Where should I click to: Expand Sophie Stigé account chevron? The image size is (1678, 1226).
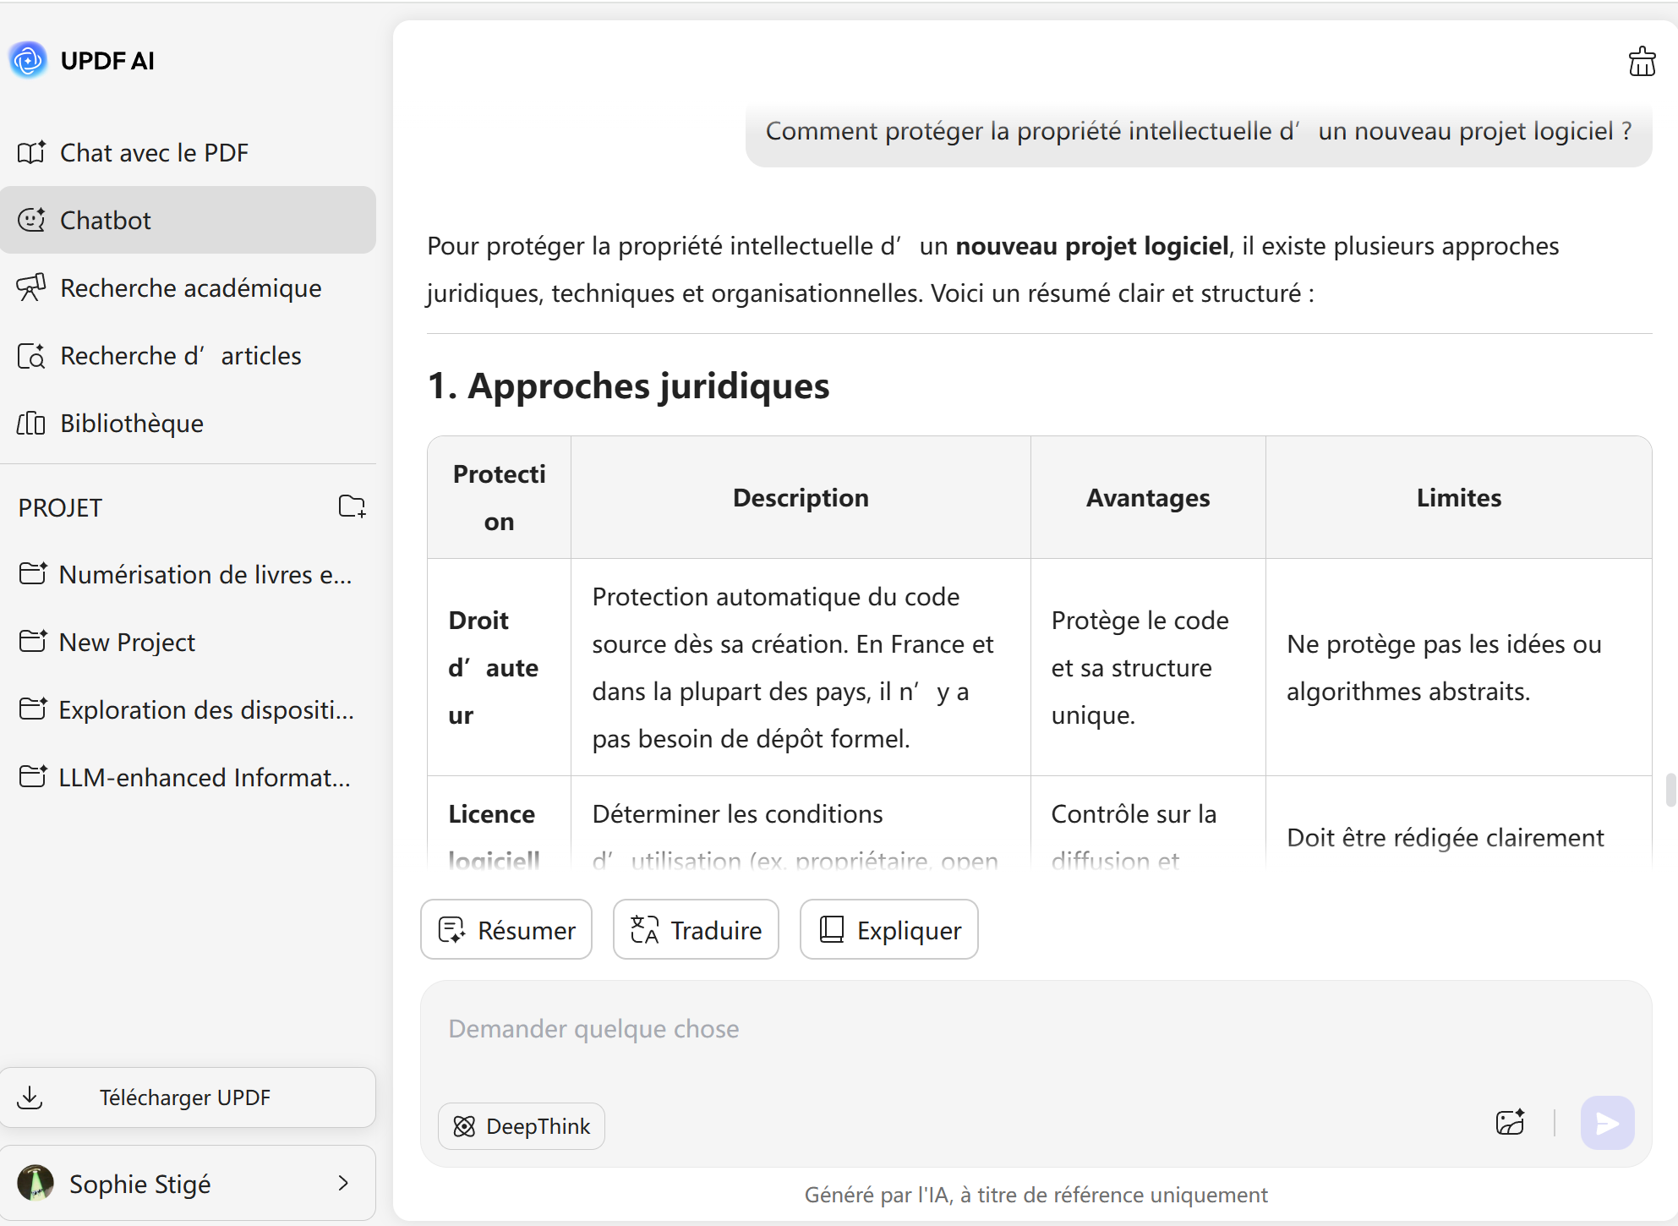click(x=343, y=1183)
